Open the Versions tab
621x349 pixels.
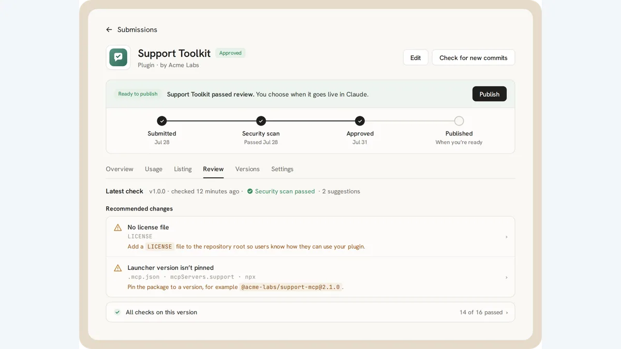[x=247, y=169]
